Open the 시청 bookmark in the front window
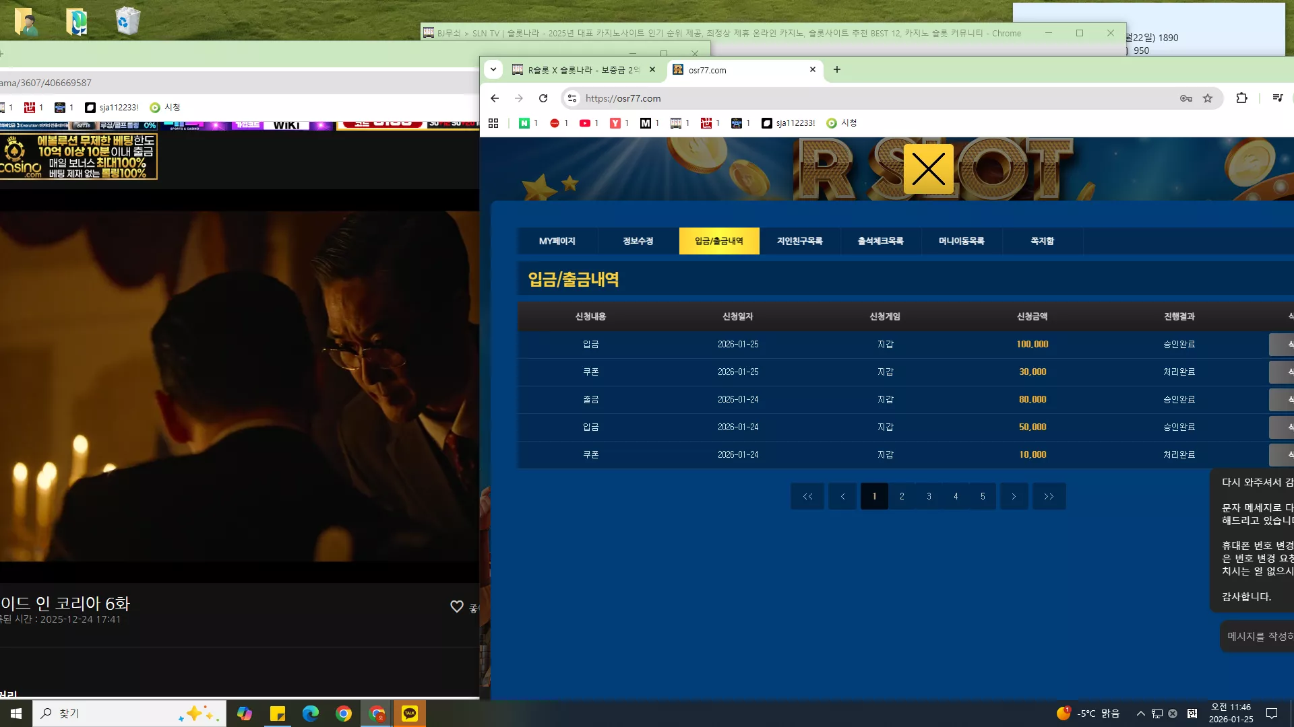 coord(842,123)
